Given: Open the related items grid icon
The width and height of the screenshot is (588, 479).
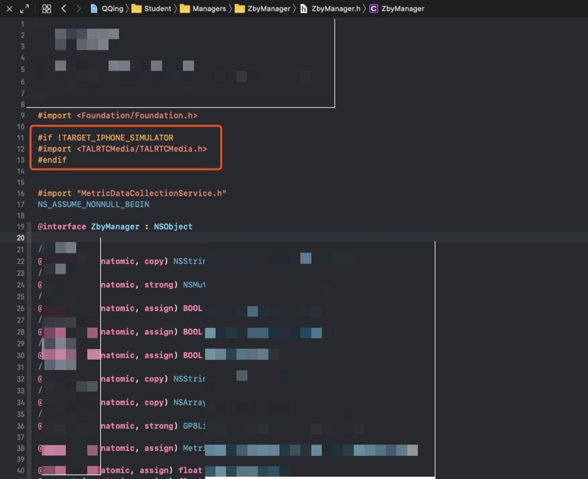Looking at the screenshot, I should (46, 9).
